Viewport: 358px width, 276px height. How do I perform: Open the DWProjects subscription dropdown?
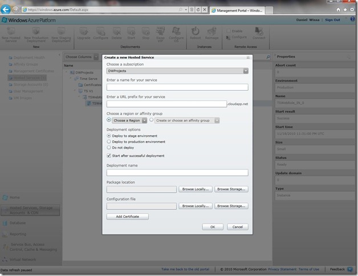tap(245, 71)
